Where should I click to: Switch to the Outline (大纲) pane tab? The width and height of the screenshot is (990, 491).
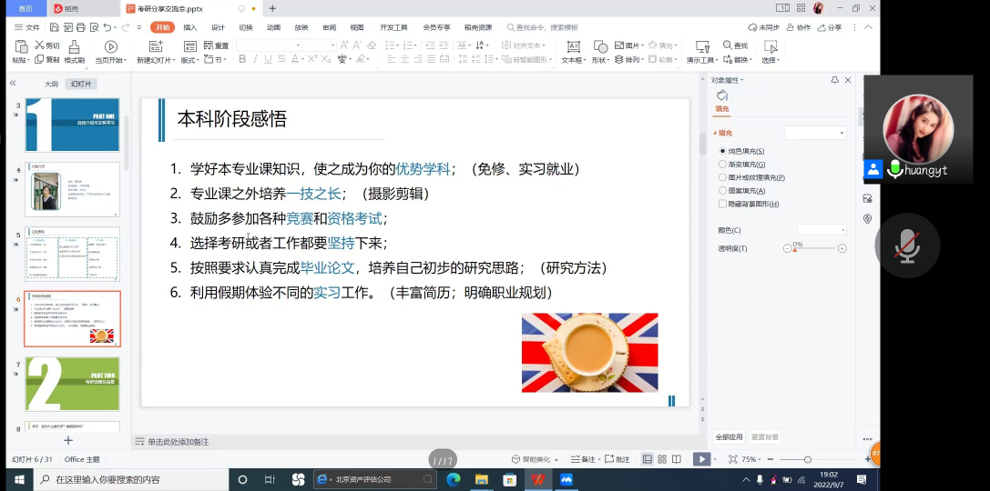pos(52,84)
